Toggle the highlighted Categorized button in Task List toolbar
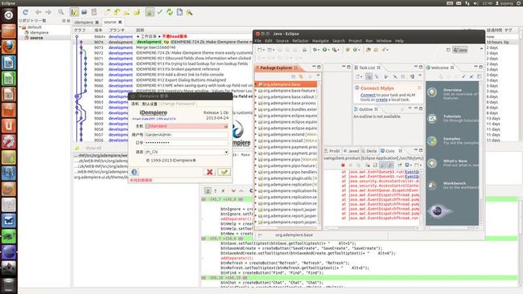Viewport: 523px width, 294px height. (x=369, y=76)
